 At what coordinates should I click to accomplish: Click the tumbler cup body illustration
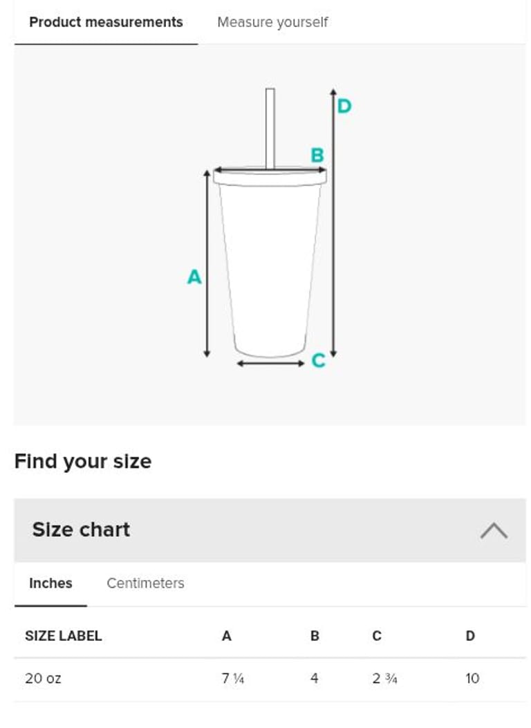pyautogui.click(x=270, y=270)
